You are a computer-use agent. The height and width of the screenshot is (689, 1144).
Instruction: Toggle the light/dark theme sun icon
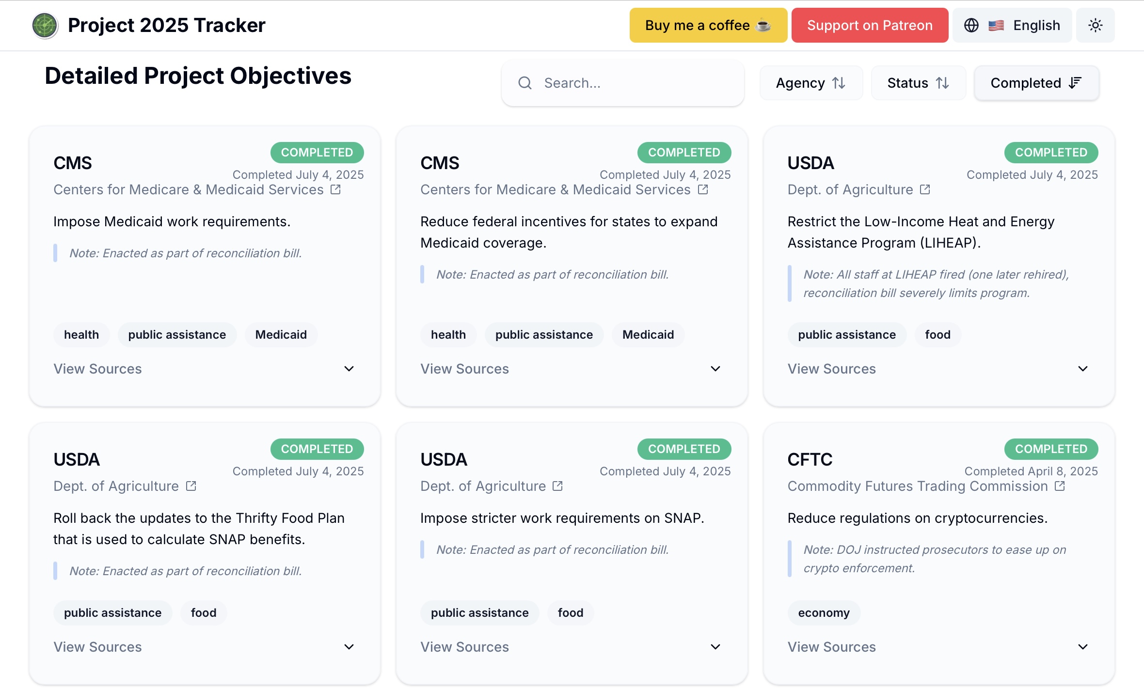click(1095, 25)
